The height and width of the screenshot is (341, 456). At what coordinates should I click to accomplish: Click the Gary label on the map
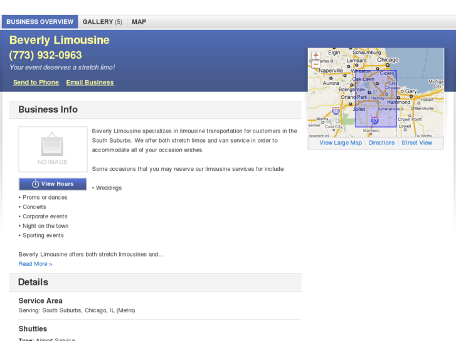point(411,91)
